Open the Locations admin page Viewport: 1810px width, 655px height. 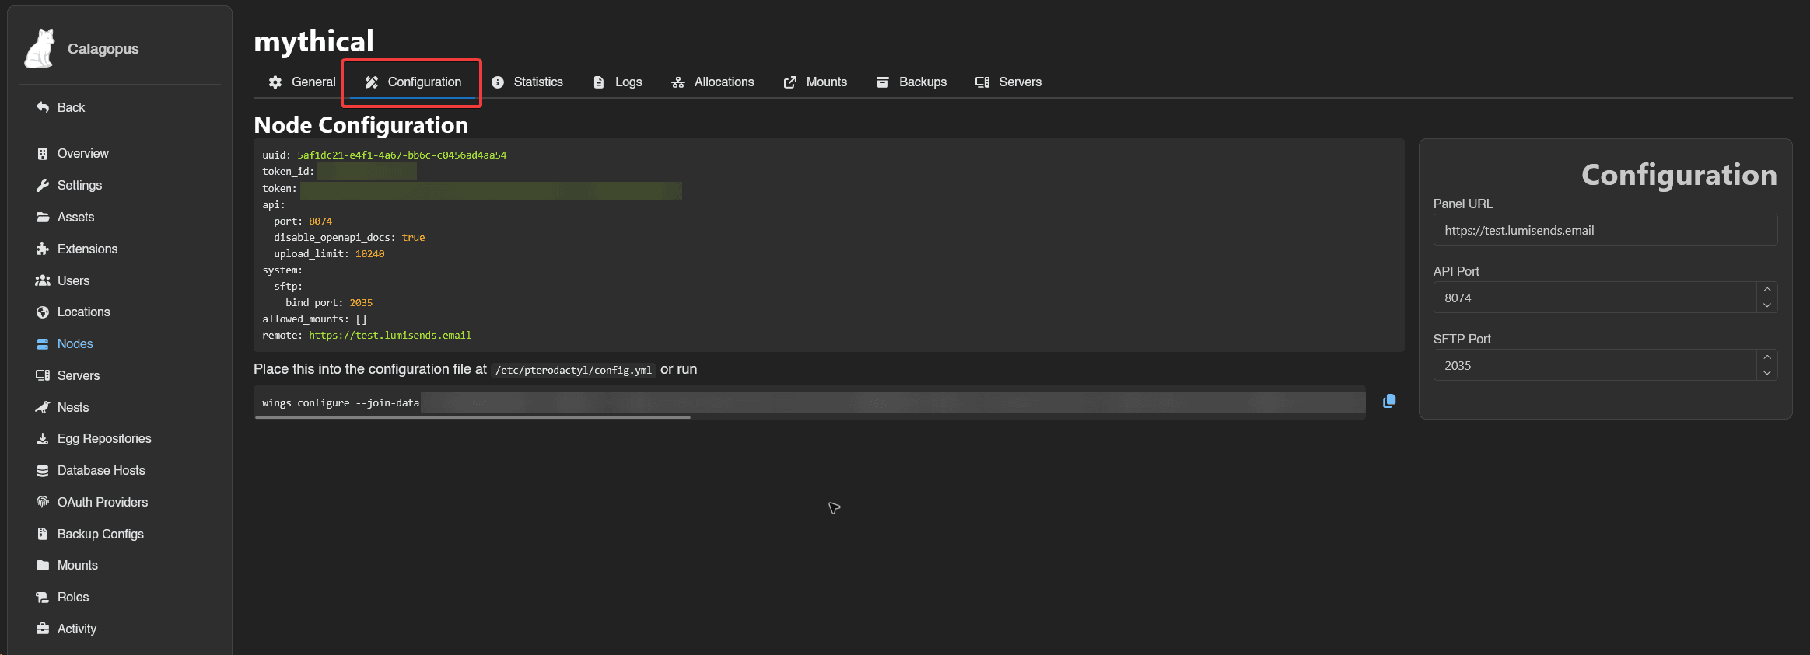(x=83, y=312)
